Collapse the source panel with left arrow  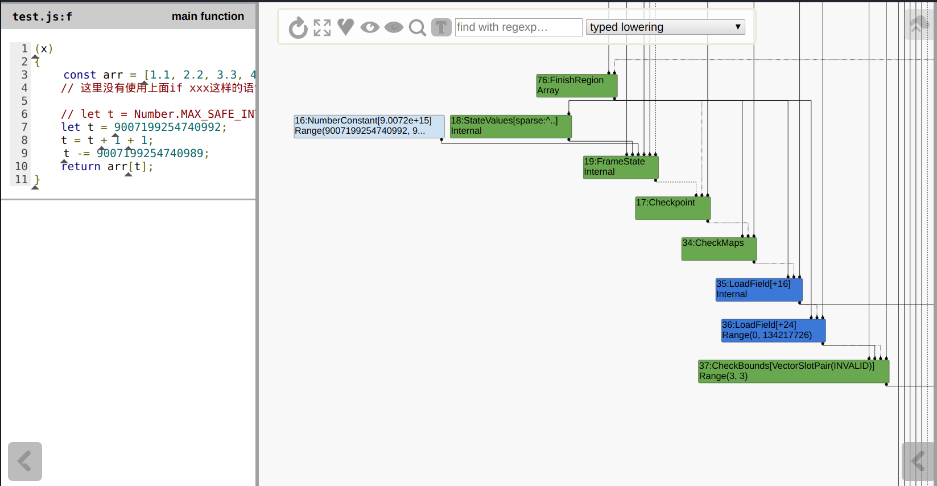(25, 461)
